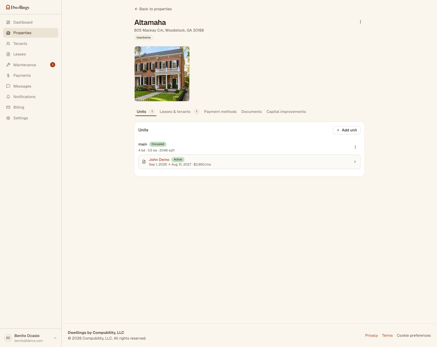Screen dimensions: 437x347
Task: Open the Documents tab
Action: click(x=252, y=112)
